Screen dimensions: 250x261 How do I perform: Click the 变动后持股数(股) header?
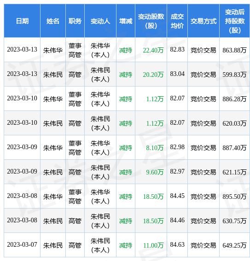click(x=234, y=21)
